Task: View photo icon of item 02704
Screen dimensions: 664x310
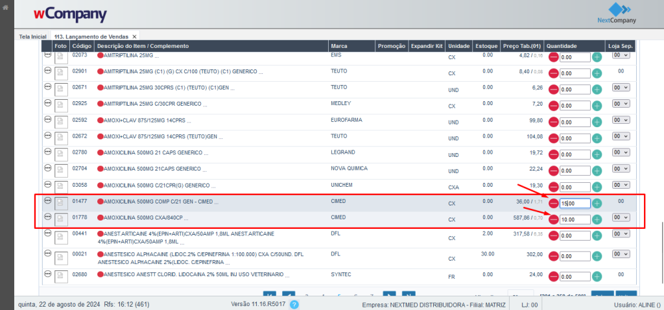Action: point(61,171)
